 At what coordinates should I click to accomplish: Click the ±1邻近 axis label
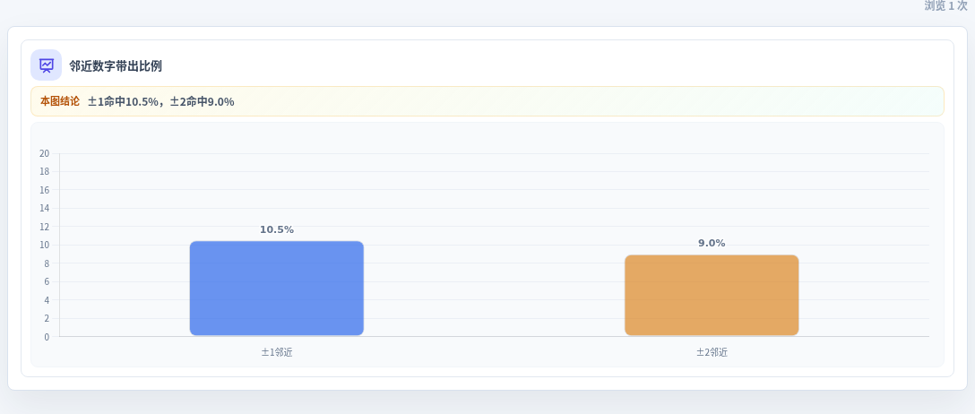tap(277, 352)
